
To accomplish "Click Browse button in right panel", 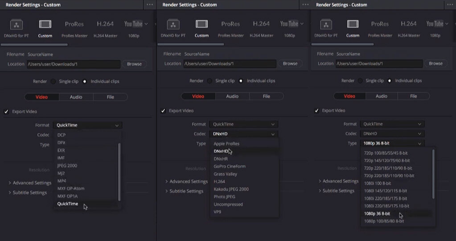I will point(435,63).
